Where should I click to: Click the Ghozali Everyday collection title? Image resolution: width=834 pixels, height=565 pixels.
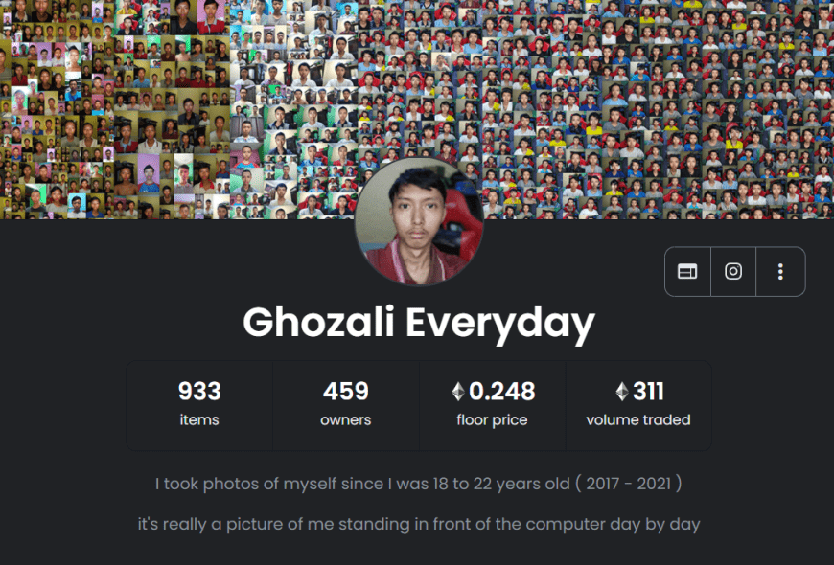point(419,323)
